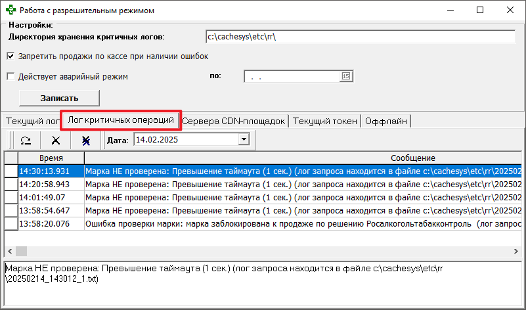
Task: Enable 'Действует аварийный режим' checkbox
Action: [11, 76]
